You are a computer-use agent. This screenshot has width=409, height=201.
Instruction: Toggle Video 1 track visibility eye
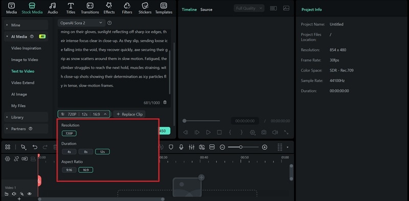point(30,194)
